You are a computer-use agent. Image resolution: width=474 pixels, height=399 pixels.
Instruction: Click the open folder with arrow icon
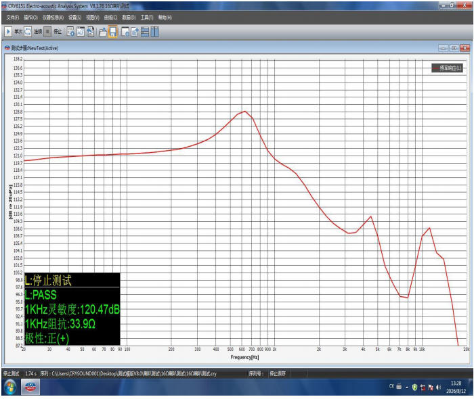103,32
